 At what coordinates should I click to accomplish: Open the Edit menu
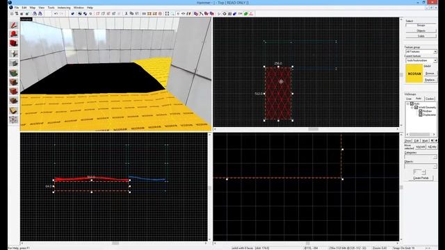coord(24,8)
